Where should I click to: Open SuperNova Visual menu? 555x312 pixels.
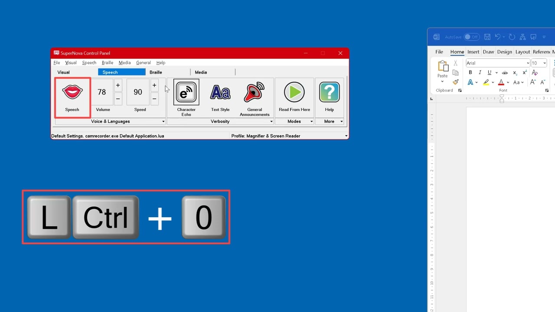[71, 63]
